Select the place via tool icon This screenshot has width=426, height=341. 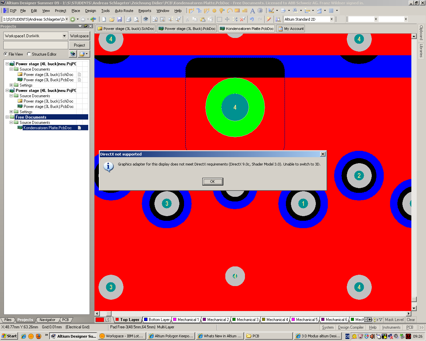coord(222,11)
